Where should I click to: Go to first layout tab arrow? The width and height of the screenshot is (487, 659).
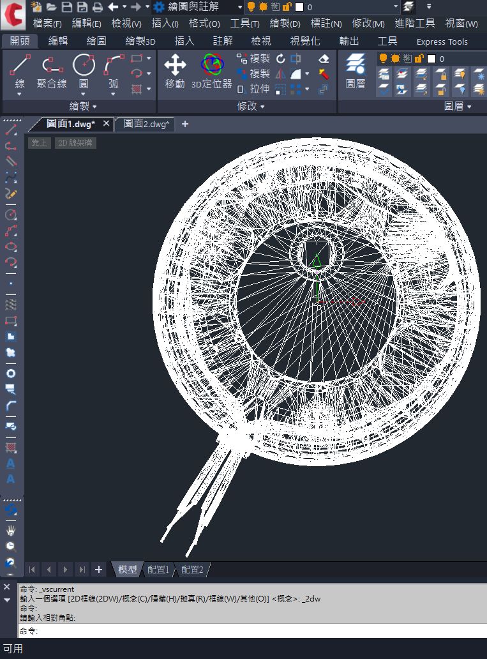tap(32, 570)
